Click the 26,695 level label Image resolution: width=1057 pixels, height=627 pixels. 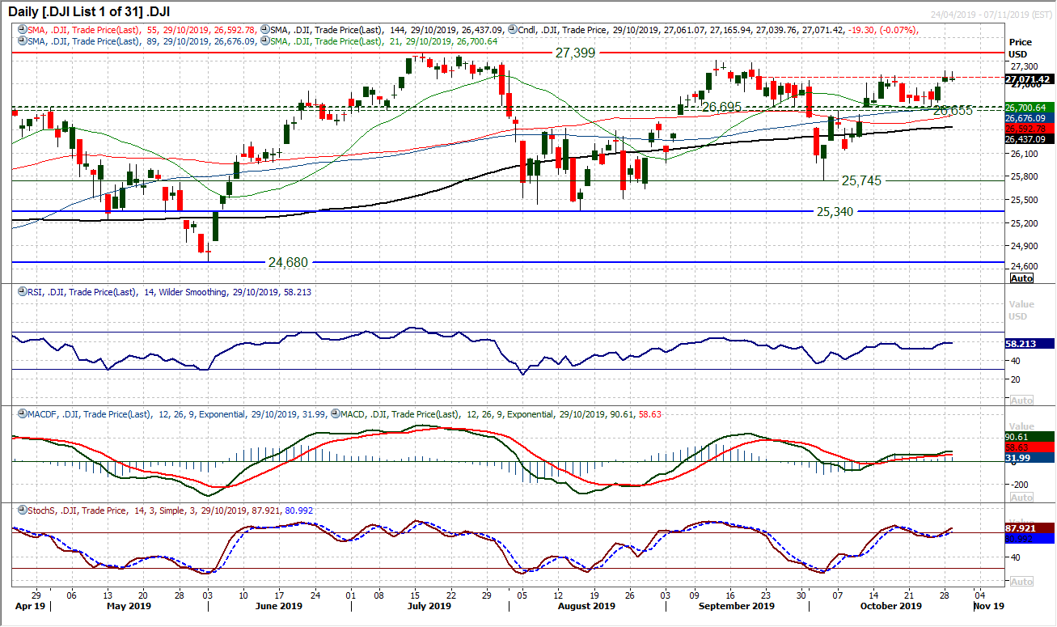click(x=721, y=107)
